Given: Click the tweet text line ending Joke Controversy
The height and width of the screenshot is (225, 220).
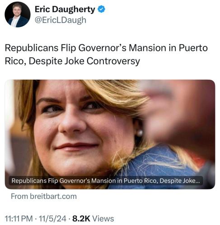Looking at the screenshot, I should pos(72,61).
